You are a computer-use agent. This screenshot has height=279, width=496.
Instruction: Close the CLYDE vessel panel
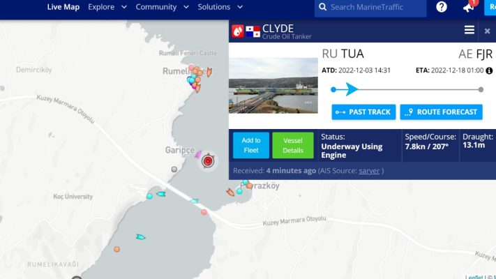pyautogui.click(x=487, y=31)
